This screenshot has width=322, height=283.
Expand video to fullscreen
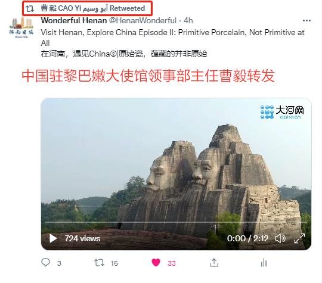tap(299, 238)
